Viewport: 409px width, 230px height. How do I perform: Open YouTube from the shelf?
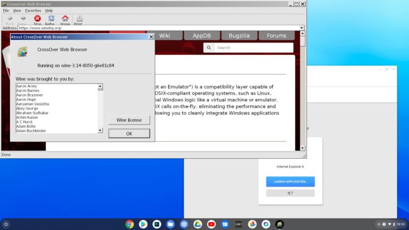(x=211, y=224)
